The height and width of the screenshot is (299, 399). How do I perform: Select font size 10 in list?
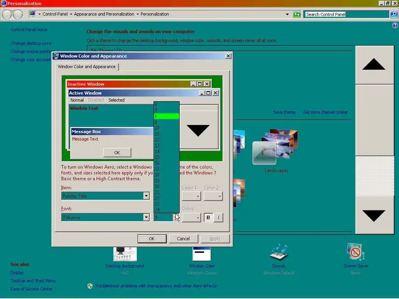(167, 128)
